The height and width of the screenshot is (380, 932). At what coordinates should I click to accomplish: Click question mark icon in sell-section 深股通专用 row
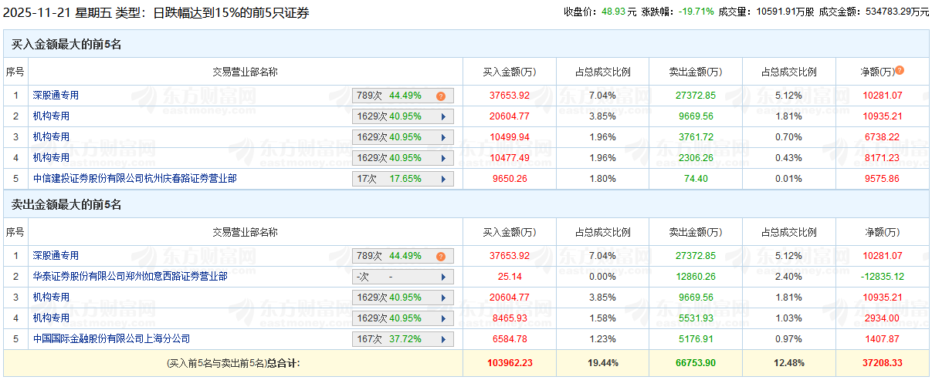pyautogui.click(x=440, y=257)
